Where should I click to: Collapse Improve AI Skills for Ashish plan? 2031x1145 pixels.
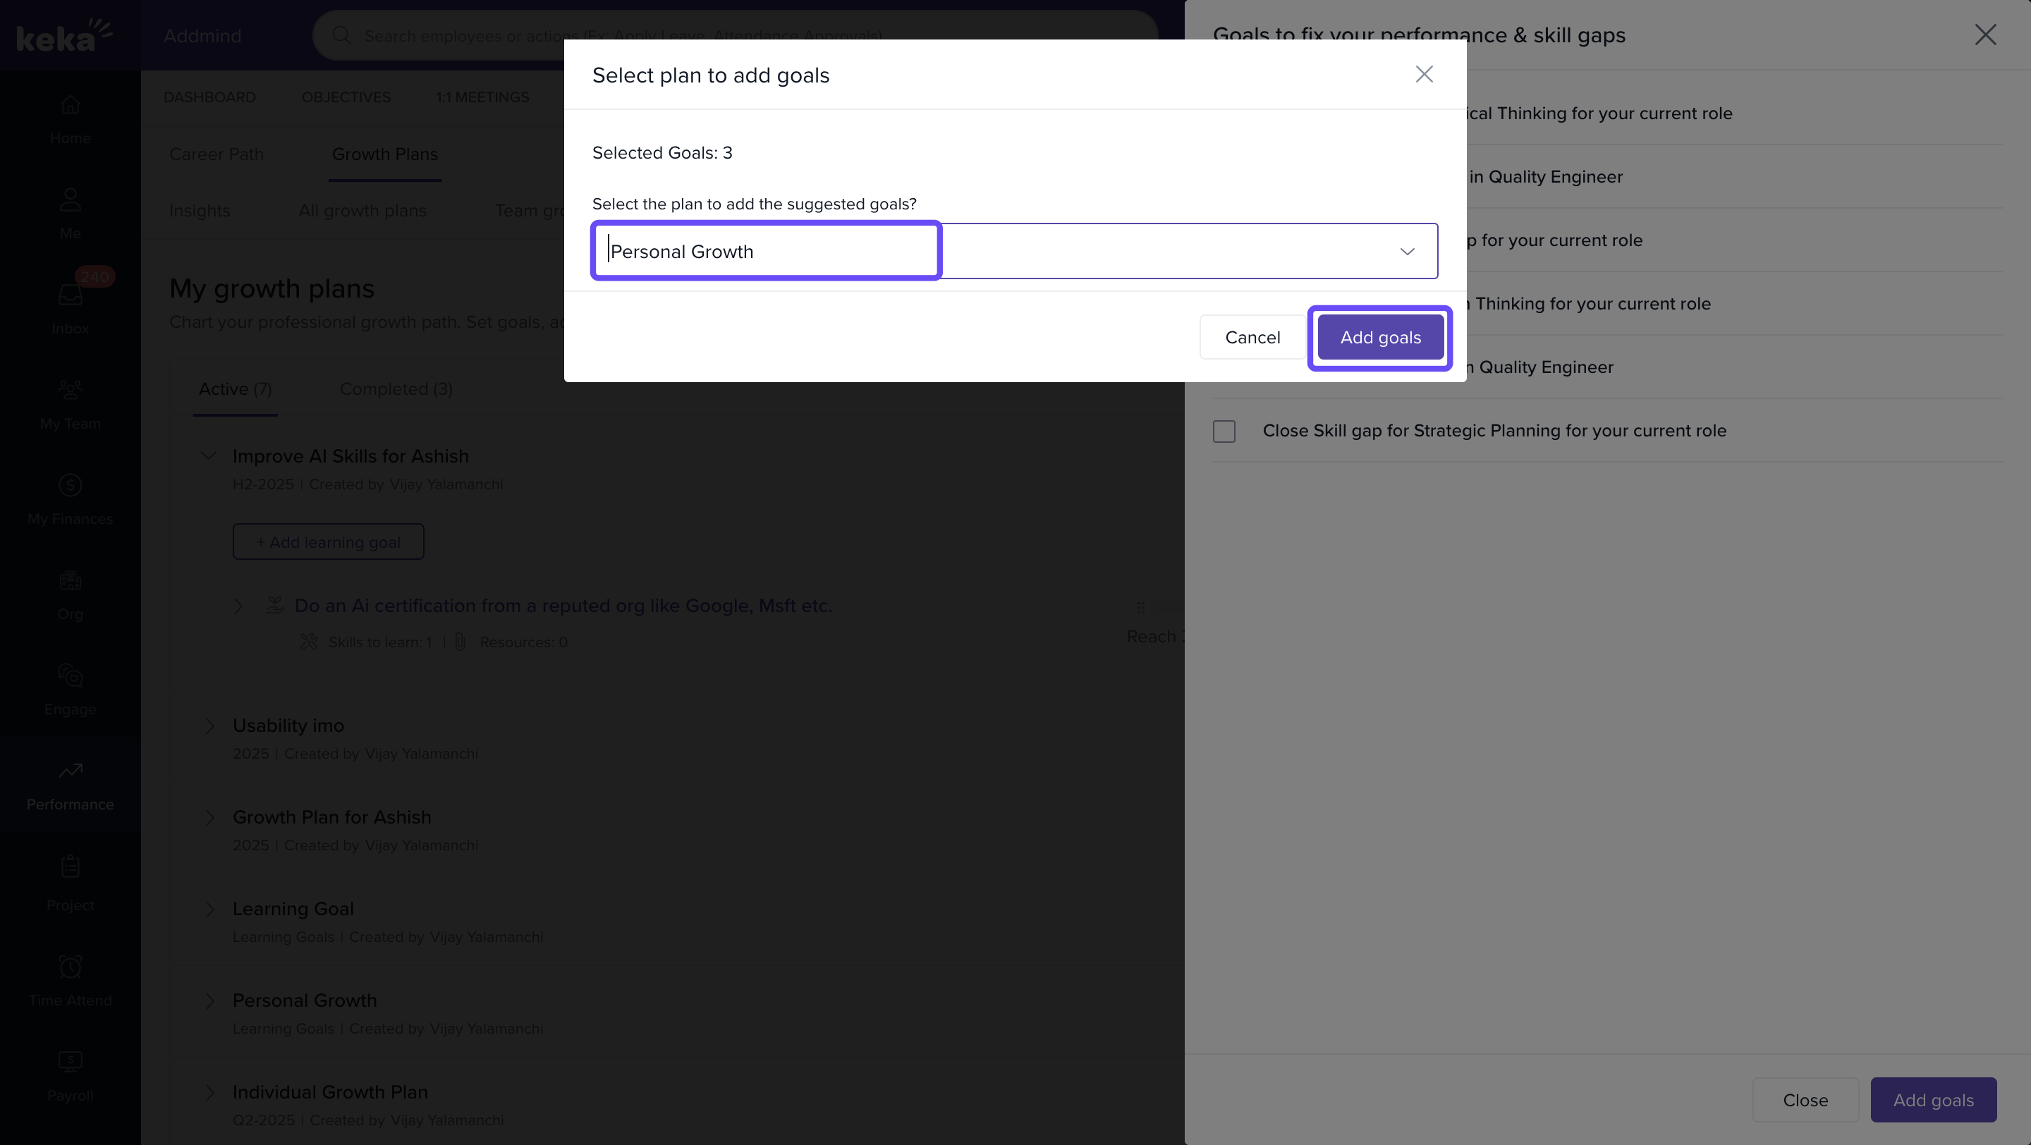208,455
